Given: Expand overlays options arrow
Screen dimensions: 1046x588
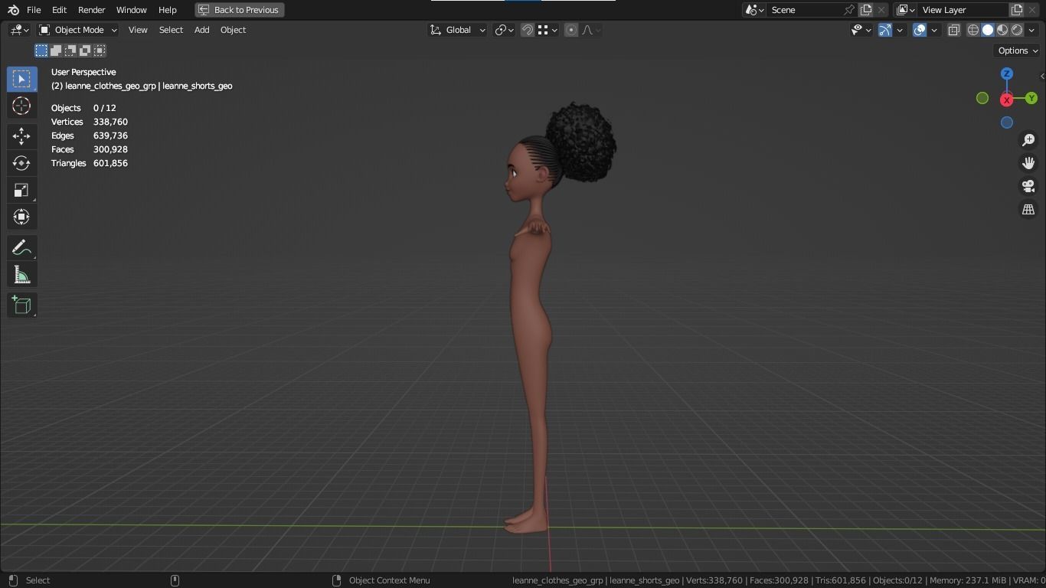Looking at the screenshot, I should tap(934, 30).
